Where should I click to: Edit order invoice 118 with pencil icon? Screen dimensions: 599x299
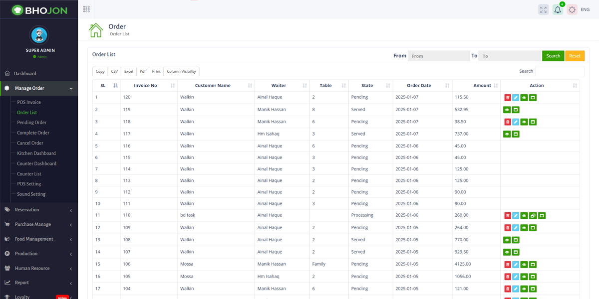click(516, 122)
